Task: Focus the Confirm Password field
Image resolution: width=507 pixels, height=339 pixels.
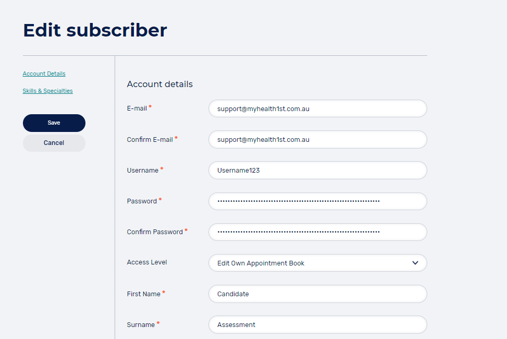Action: click(x=318, y=232)
